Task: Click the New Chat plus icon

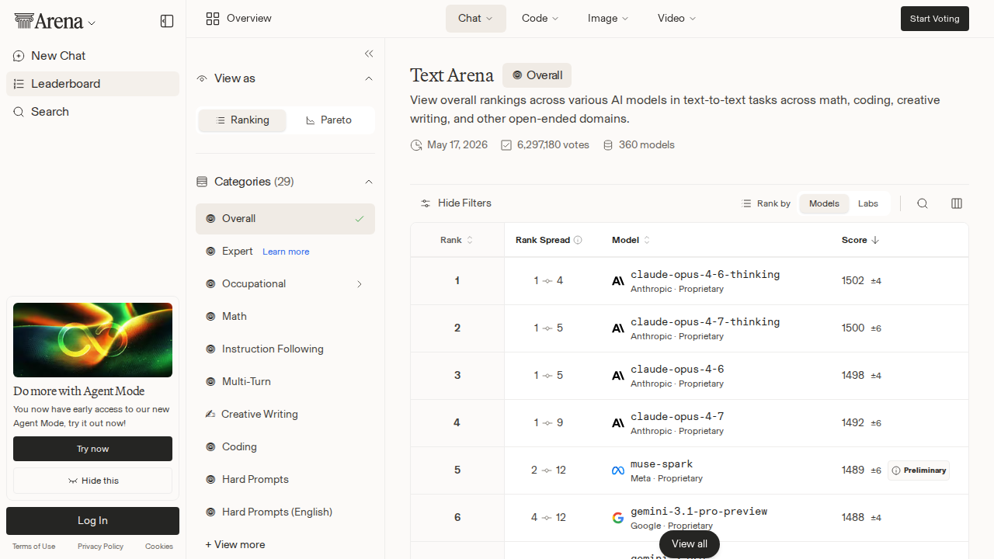Action: pos(19,56)
